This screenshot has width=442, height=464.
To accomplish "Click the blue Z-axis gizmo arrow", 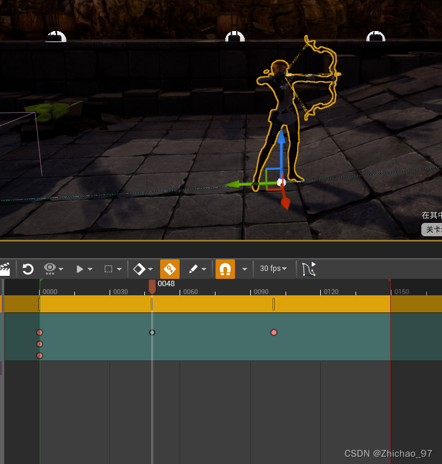I will click(x=281, y=140).
